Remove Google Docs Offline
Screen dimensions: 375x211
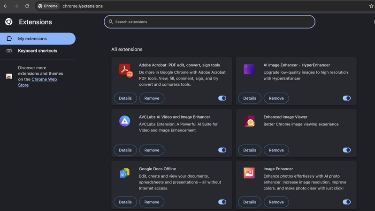pos(152,202)
